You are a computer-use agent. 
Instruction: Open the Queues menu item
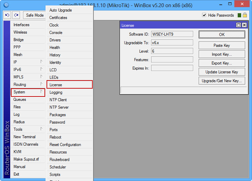28,99
